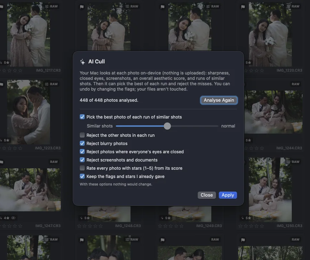Click the crossed-eye icon on IMG_1247.CR3

pyautogui.click(x=13, y=218)
